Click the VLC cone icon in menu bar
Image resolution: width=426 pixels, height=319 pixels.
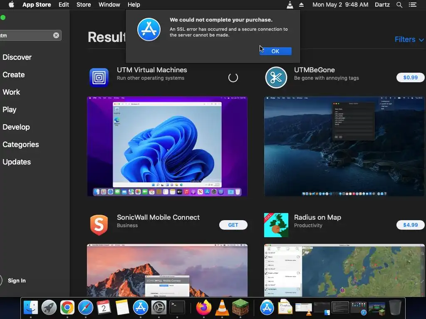coord(290,5)
